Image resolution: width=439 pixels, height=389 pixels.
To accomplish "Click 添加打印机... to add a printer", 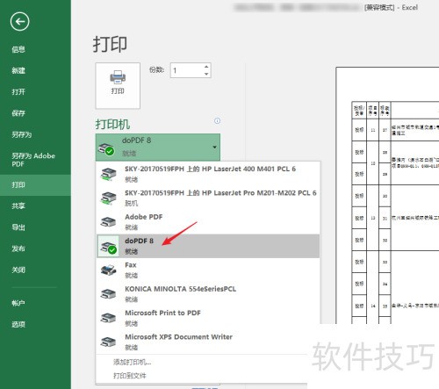I will click(133, 363).
